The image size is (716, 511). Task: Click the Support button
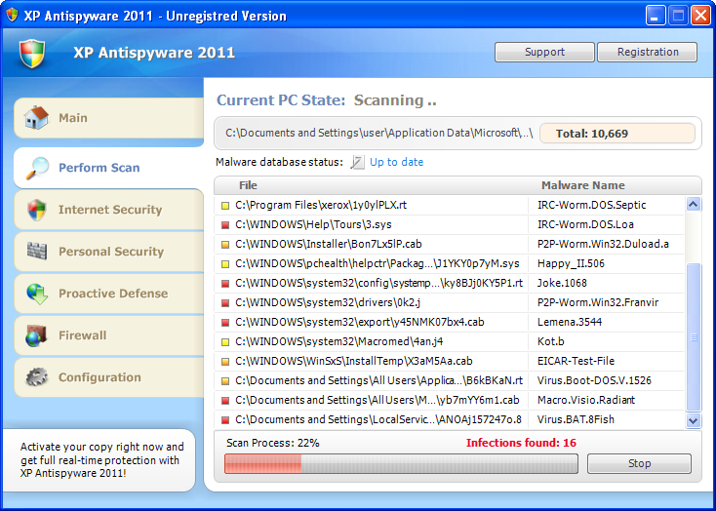(544, 52)
